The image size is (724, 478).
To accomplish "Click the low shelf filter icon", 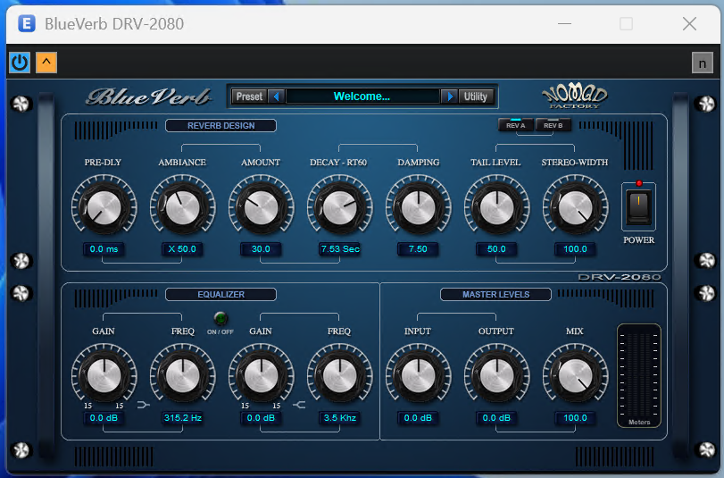I will coord(143,406).
